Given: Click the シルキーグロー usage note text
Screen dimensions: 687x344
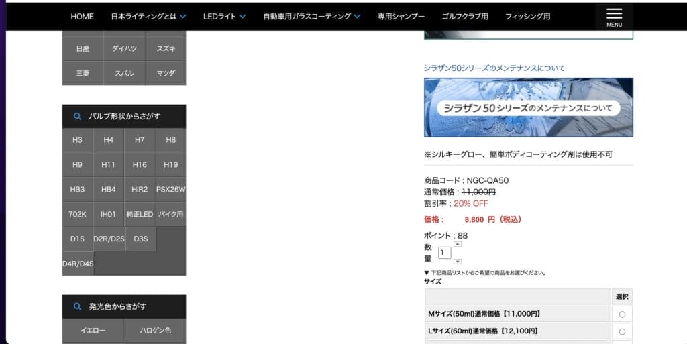Looking at the screenshot, I should point(519,154).
